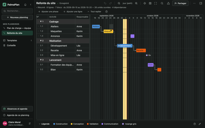Select the Recette bar in the Gantt
205x128 pixels.
coord(141,50)
